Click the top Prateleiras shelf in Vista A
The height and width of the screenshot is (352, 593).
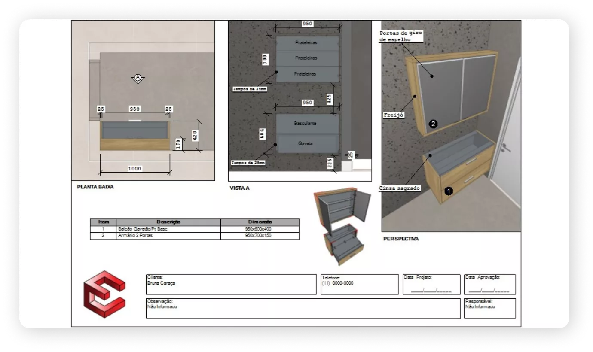306,42
